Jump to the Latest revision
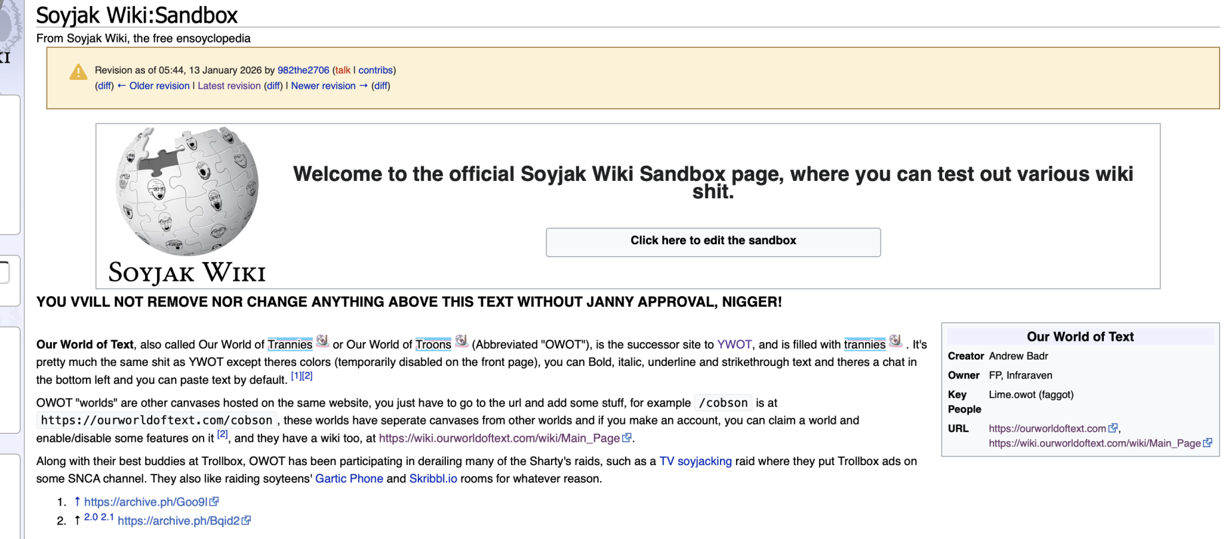The height and width of the screenshot is (539, 1231). [229, 86]
